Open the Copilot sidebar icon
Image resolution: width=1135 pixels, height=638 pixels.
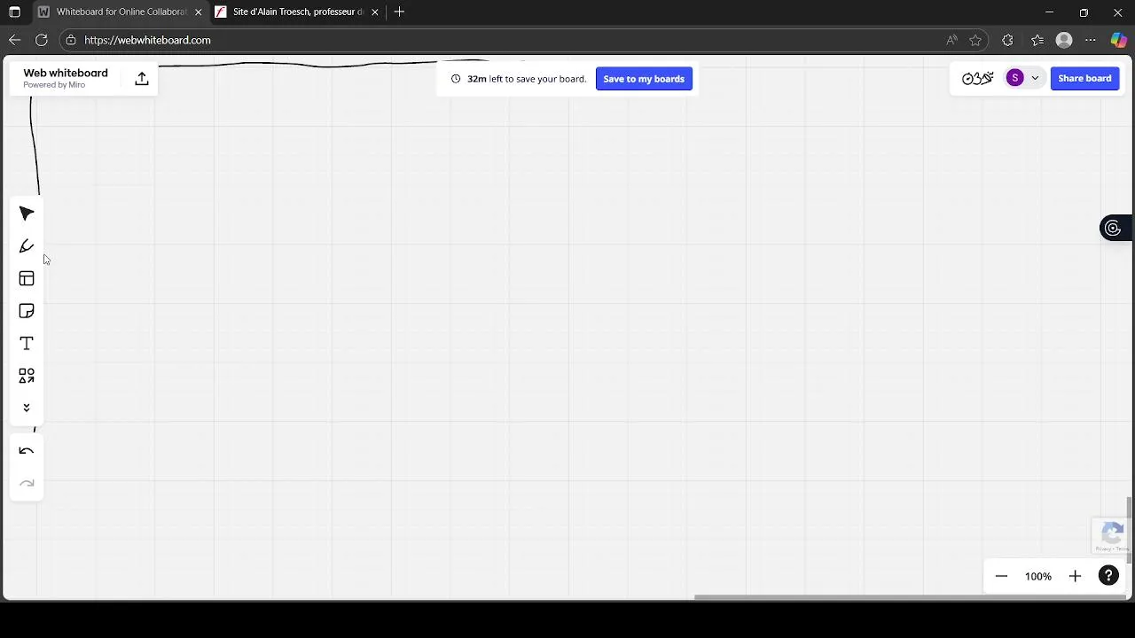(1119, 40)
